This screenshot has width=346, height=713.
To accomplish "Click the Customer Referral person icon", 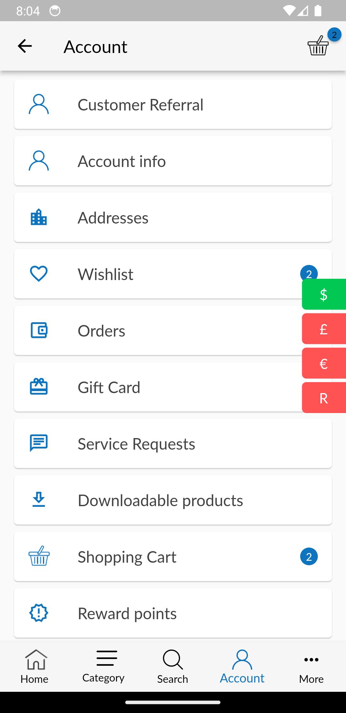I will pos(39,104).
